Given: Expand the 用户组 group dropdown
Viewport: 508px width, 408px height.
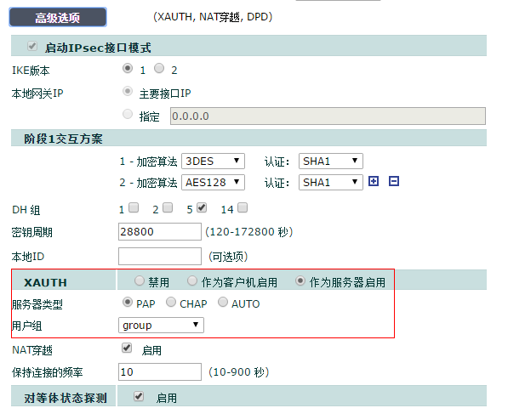Looking at the screenshot, I should point(161,326).
